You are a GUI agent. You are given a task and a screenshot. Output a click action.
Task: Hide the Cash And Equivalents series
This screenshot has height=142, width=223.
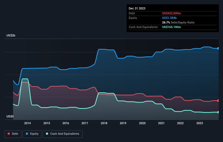click(62, 134)
